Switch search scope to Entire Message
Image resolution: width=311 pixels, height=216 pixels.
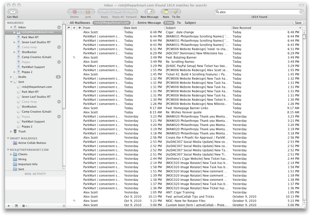[x=149, y=23]
